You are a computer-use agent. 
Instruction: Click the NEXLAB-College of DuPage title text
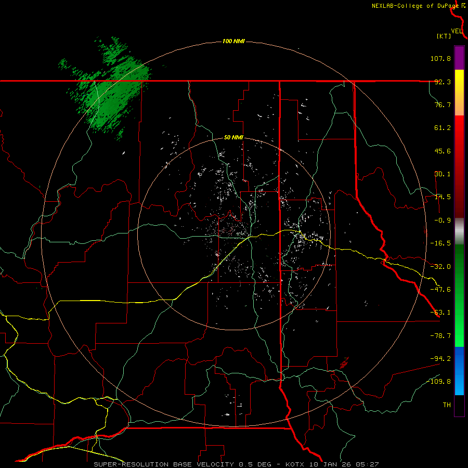click(415, 6)
